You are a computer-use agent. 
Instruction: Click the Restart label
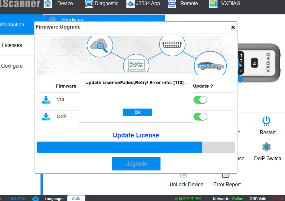click(x=267, y=132)
